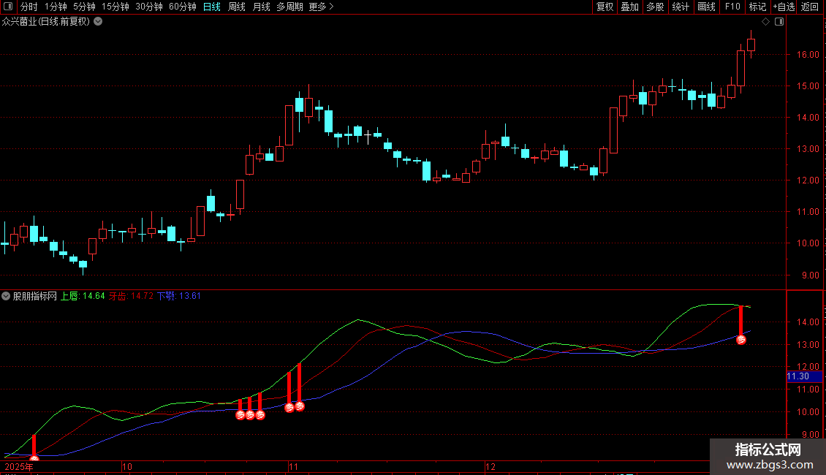Click the 10 month axis label
The height and width of the screenshot is (475, 826).
(x=127, y=466)
